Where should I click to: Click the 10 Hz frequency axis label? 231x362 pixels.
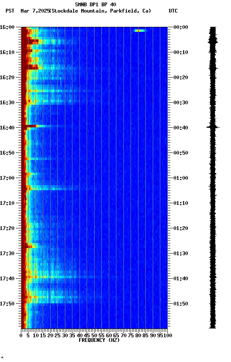[x=36, y=336]
